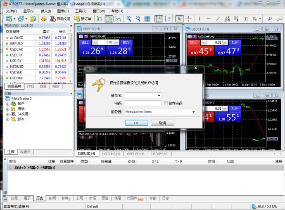Expand the 帐户 (Accounts) tree node

pos(7,104)
